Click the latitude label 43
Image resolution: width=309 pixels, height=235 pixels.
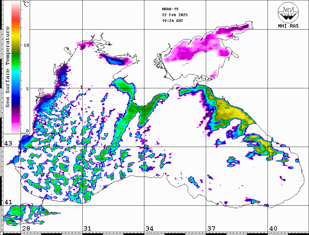click(x=8, y=143)
